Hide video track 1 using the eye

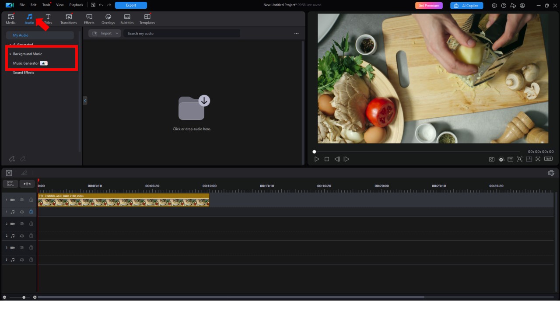pos(22,200)
